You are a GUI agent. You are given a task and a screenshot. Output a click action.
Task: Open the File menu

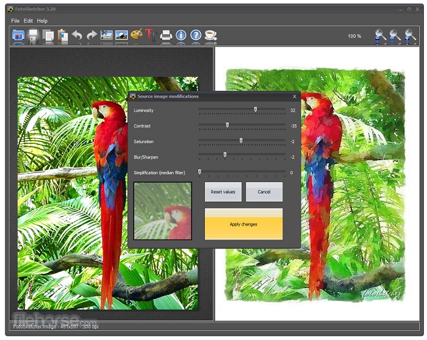point(15,21)
